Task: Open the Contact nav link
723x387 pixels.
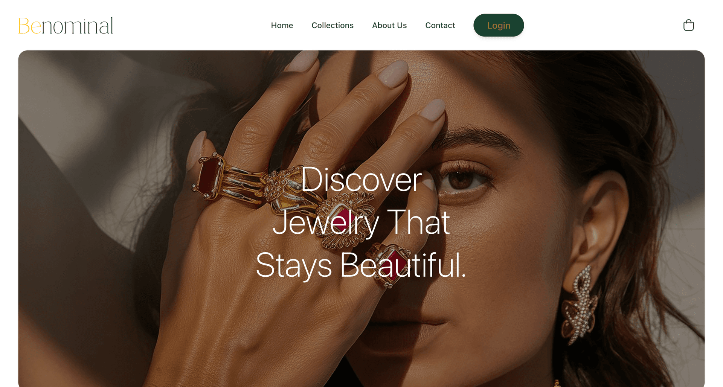Action: (440, 25)
